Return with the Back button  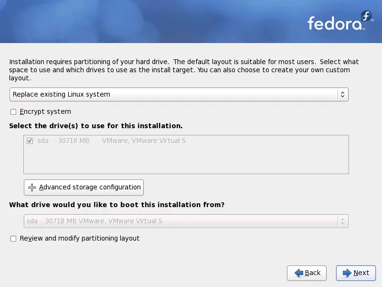[307, 273]
